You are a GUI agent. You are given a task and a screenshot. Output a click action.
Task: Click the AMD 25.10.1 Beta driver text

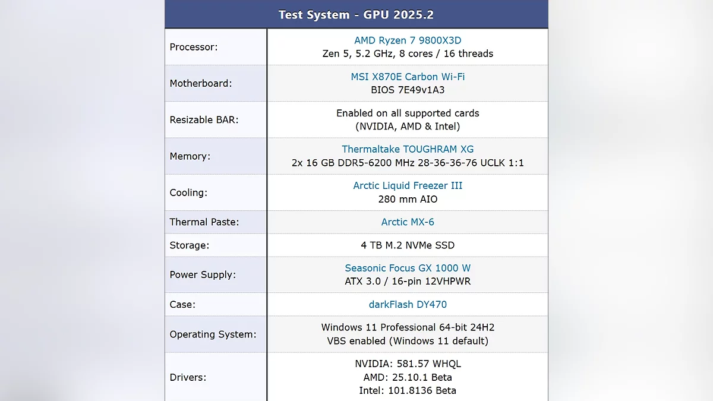click(408, 377)
